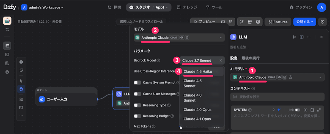
Task: Choose Claude 4.5 Sonnet from list
Action: [202, 83]
